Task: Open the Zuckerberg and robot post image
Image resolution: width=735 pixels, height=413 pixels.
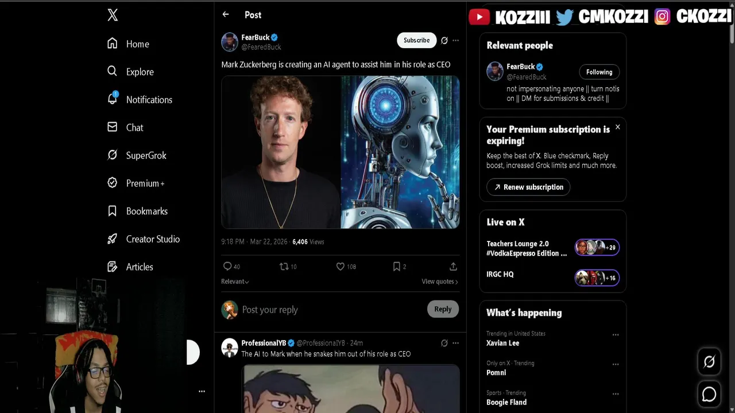Action: [340, 153]
